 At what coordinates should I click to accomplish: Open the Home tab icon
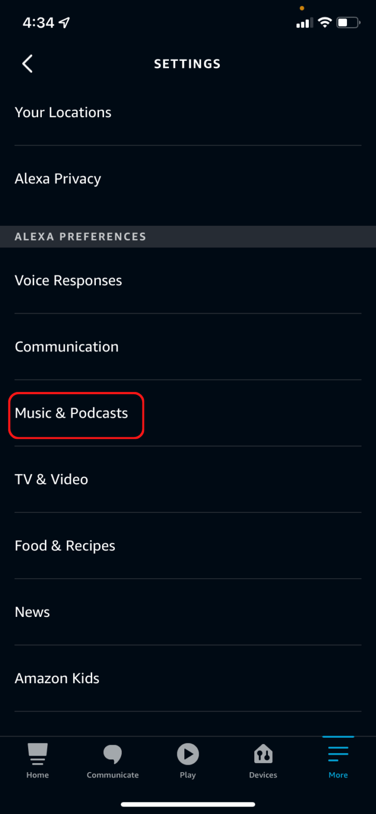[x=37, y=754]
